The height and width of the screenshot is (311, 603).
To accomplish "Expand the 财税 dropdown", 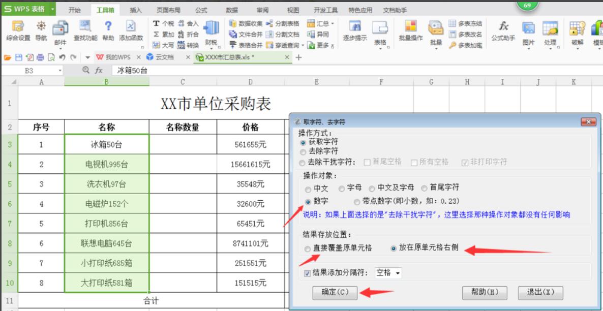I will (210, 49).
